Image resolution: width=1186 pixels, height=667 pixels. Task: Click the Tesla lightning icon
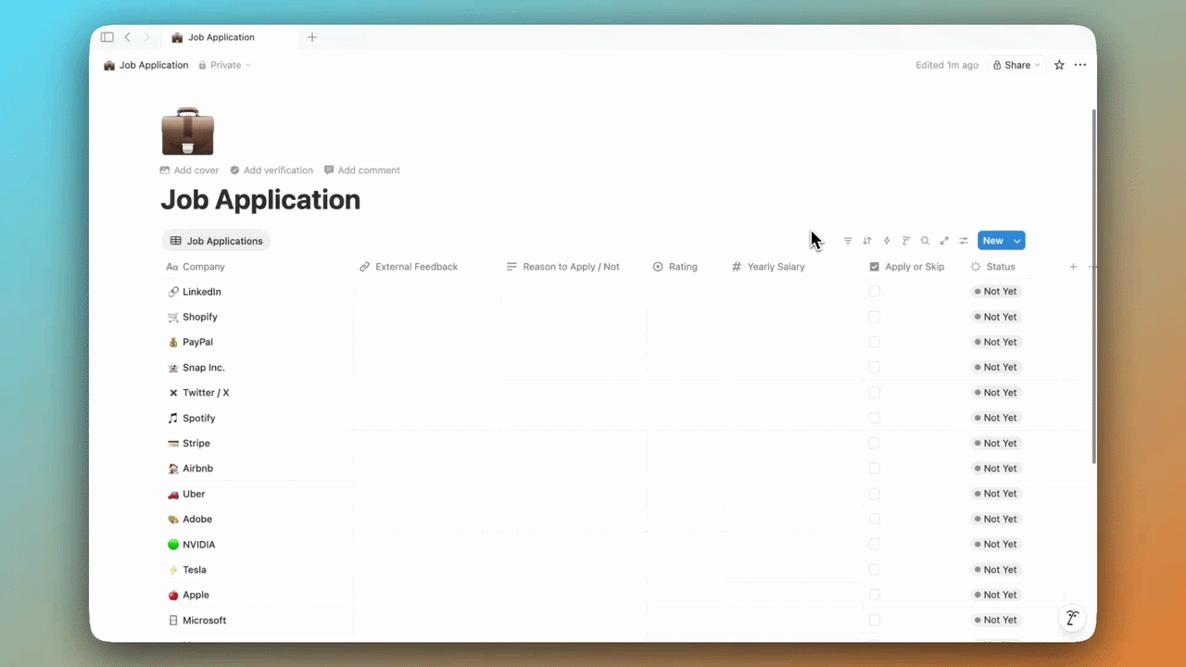click(x=173, y=570)
